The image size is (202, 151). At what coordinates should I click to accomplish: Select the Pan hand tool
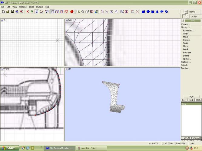[82, 12]
